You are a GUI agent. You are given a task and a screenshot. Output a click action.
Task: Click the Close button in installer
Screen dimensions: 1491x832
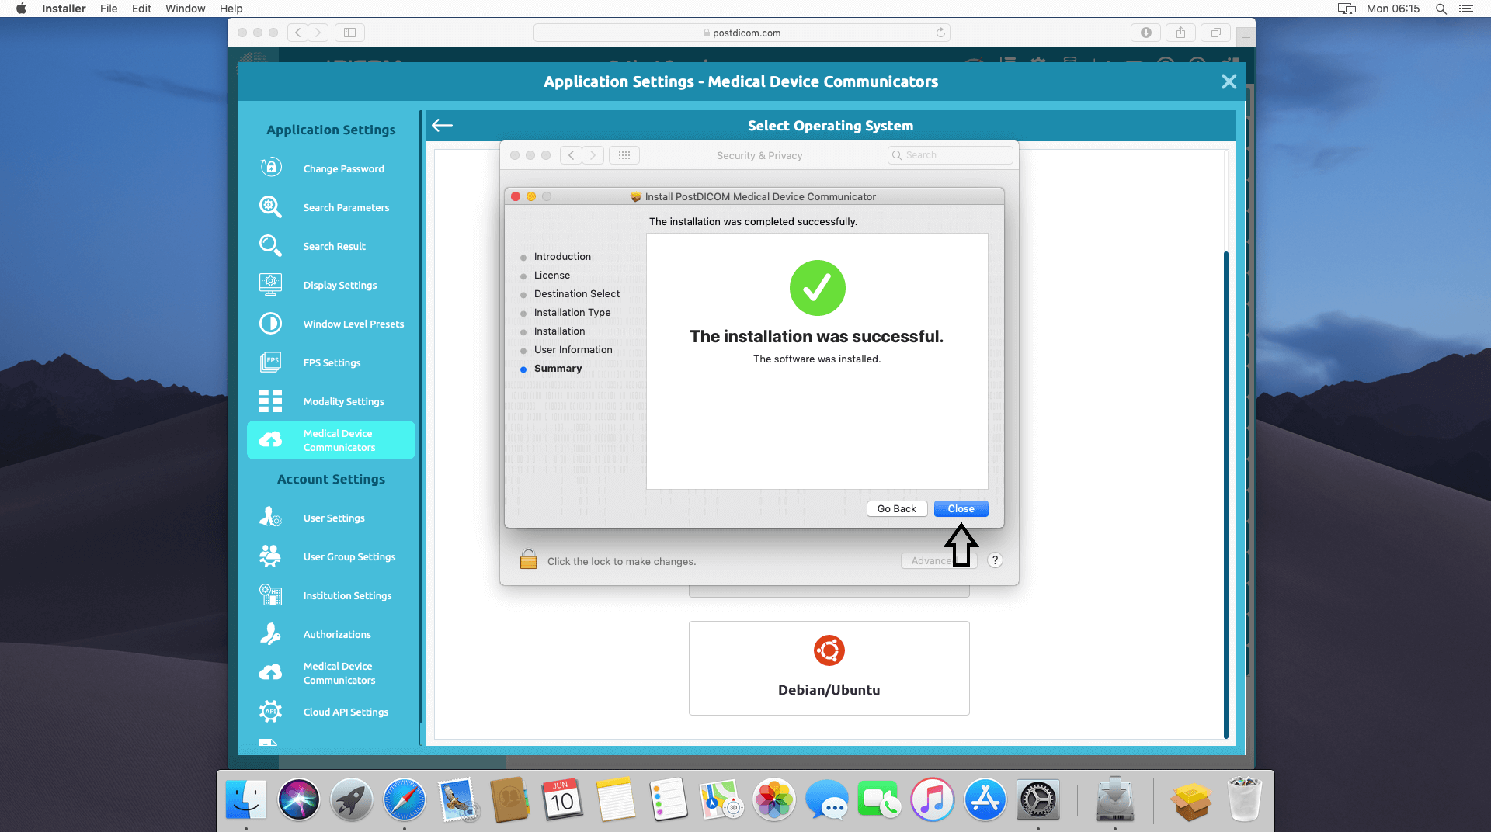[x=961, y=508]
